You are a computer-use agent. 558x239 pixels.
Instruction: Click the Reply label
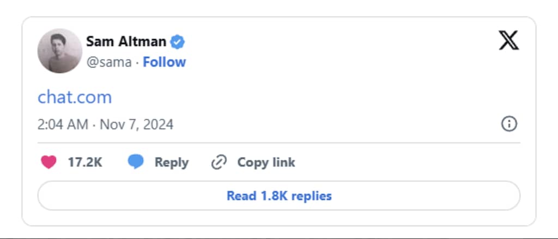pyautogui.click(x=172, y=162)
